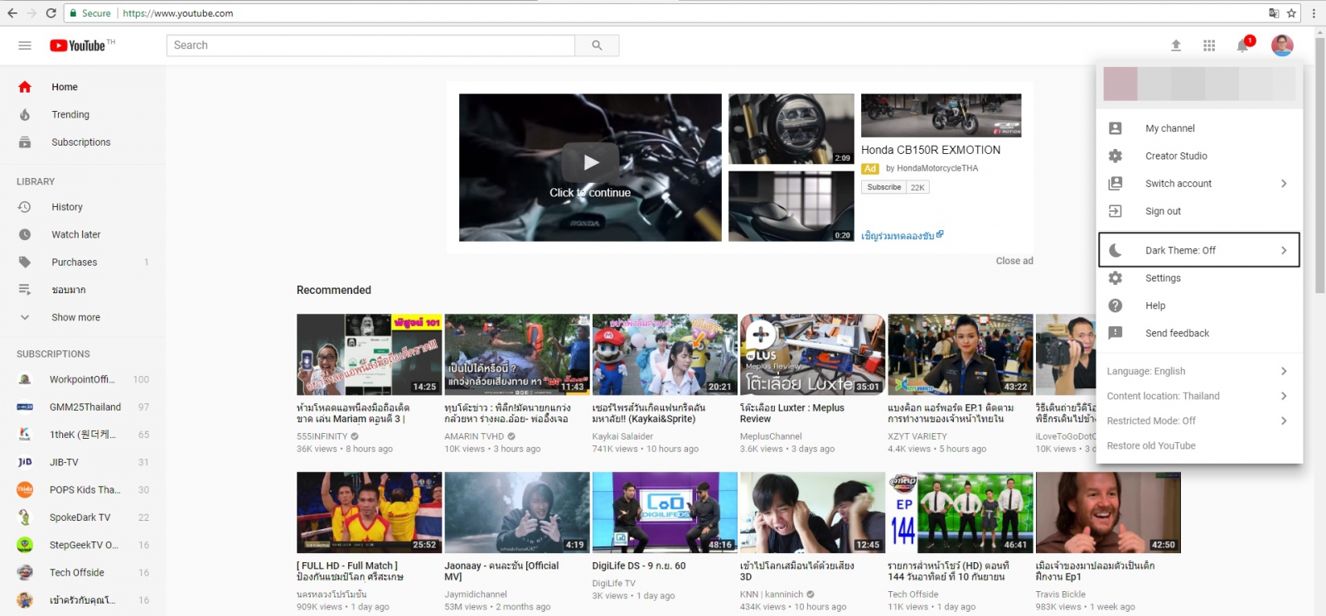
Task: Bookmark this page with the star icon
Action: click(x=1291, y=13)
